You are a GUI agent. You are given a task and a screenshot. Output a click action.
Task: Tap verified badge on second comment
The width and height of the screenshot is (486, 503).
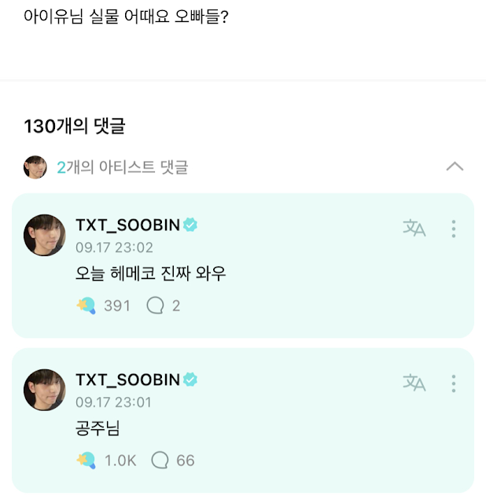click(x=190, y=380)
